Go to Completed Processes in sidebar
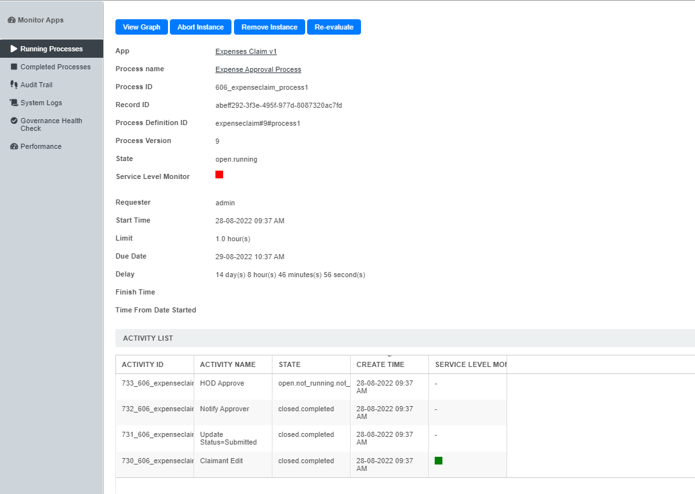This screenshot has height=494, width=695. [55, 67]
